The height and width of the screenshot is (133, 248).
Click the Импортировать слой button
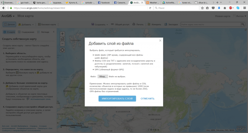point(117,99)
